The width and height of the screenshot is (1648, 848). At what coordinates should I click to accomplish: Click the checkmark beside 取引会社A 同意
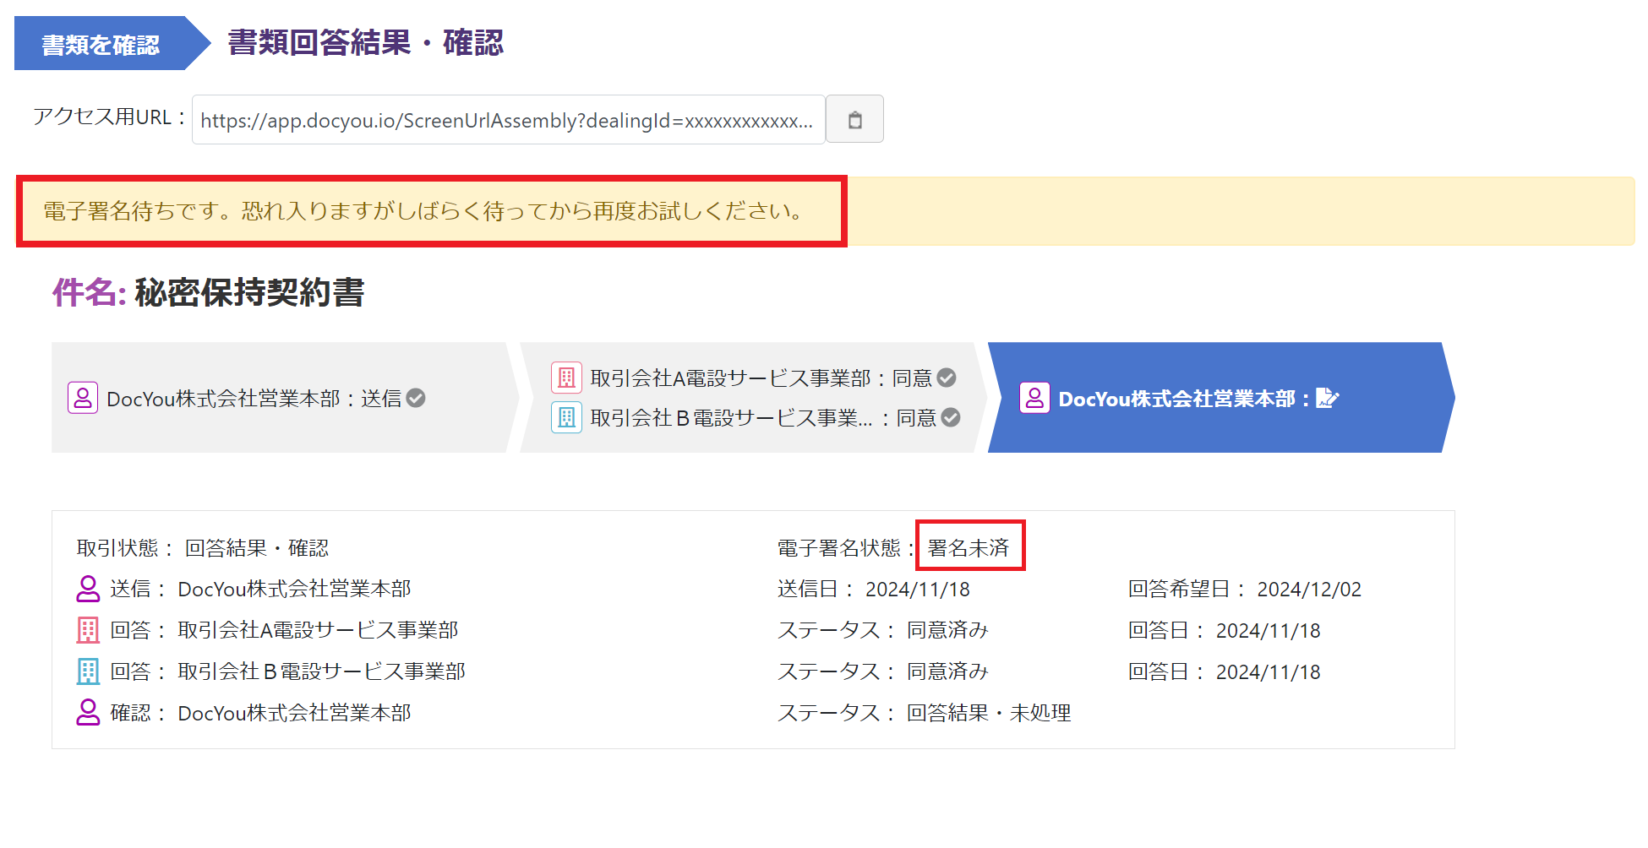pos(947,378)
